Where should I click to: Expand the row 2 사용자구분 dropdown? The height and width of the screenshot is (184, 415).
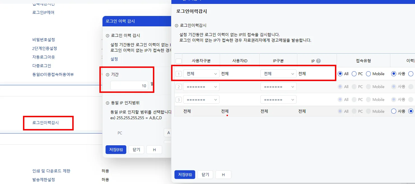(x=201, y=87)
